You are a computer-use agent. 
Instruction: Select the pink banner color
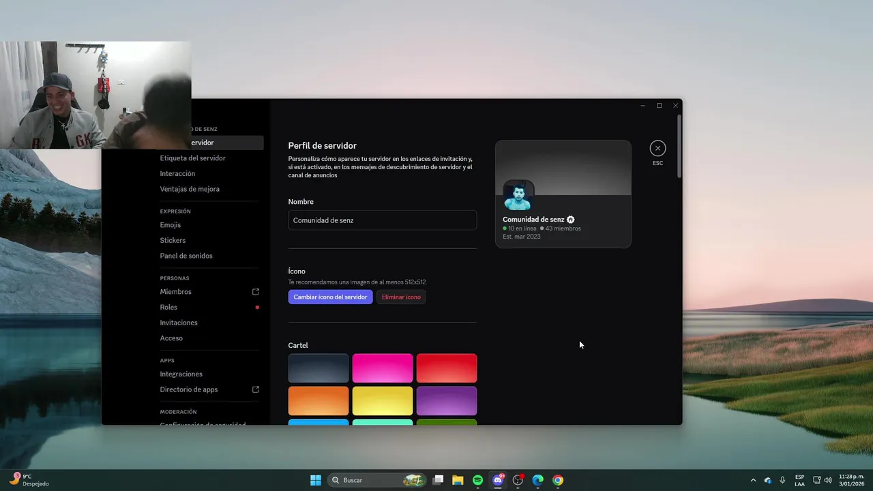[383, 368]
